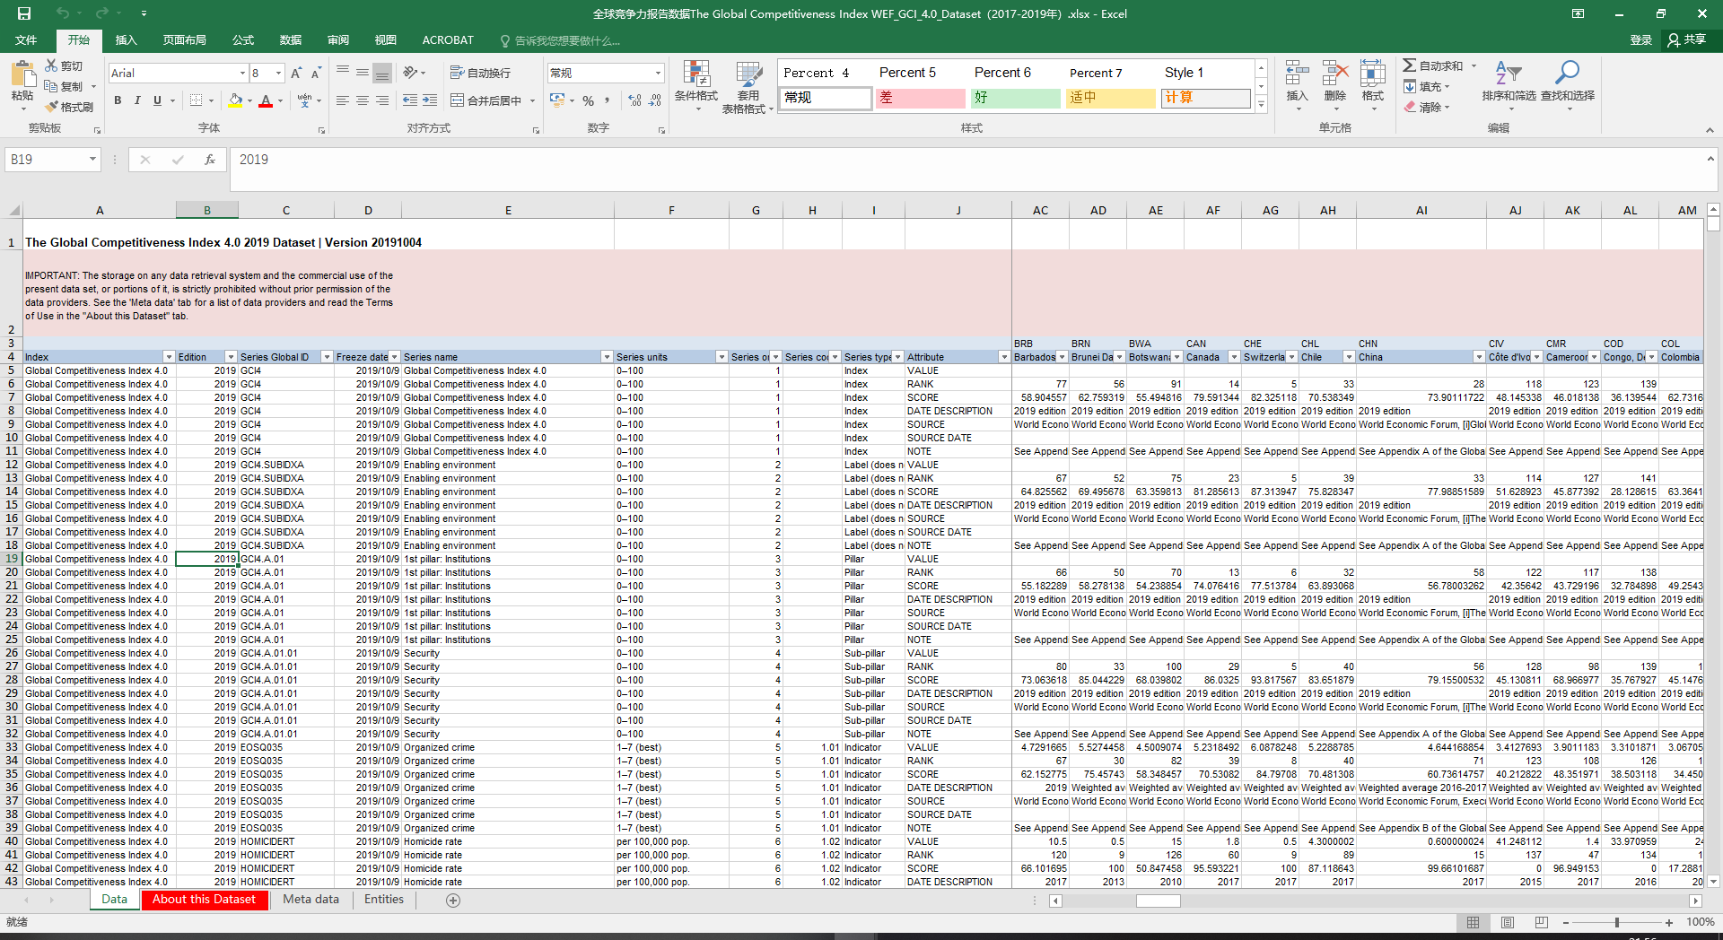Image resolution: width=1723 pixels, height=940 pixels.
Task: Click the Format Painter brush icon
Action: 52,107
